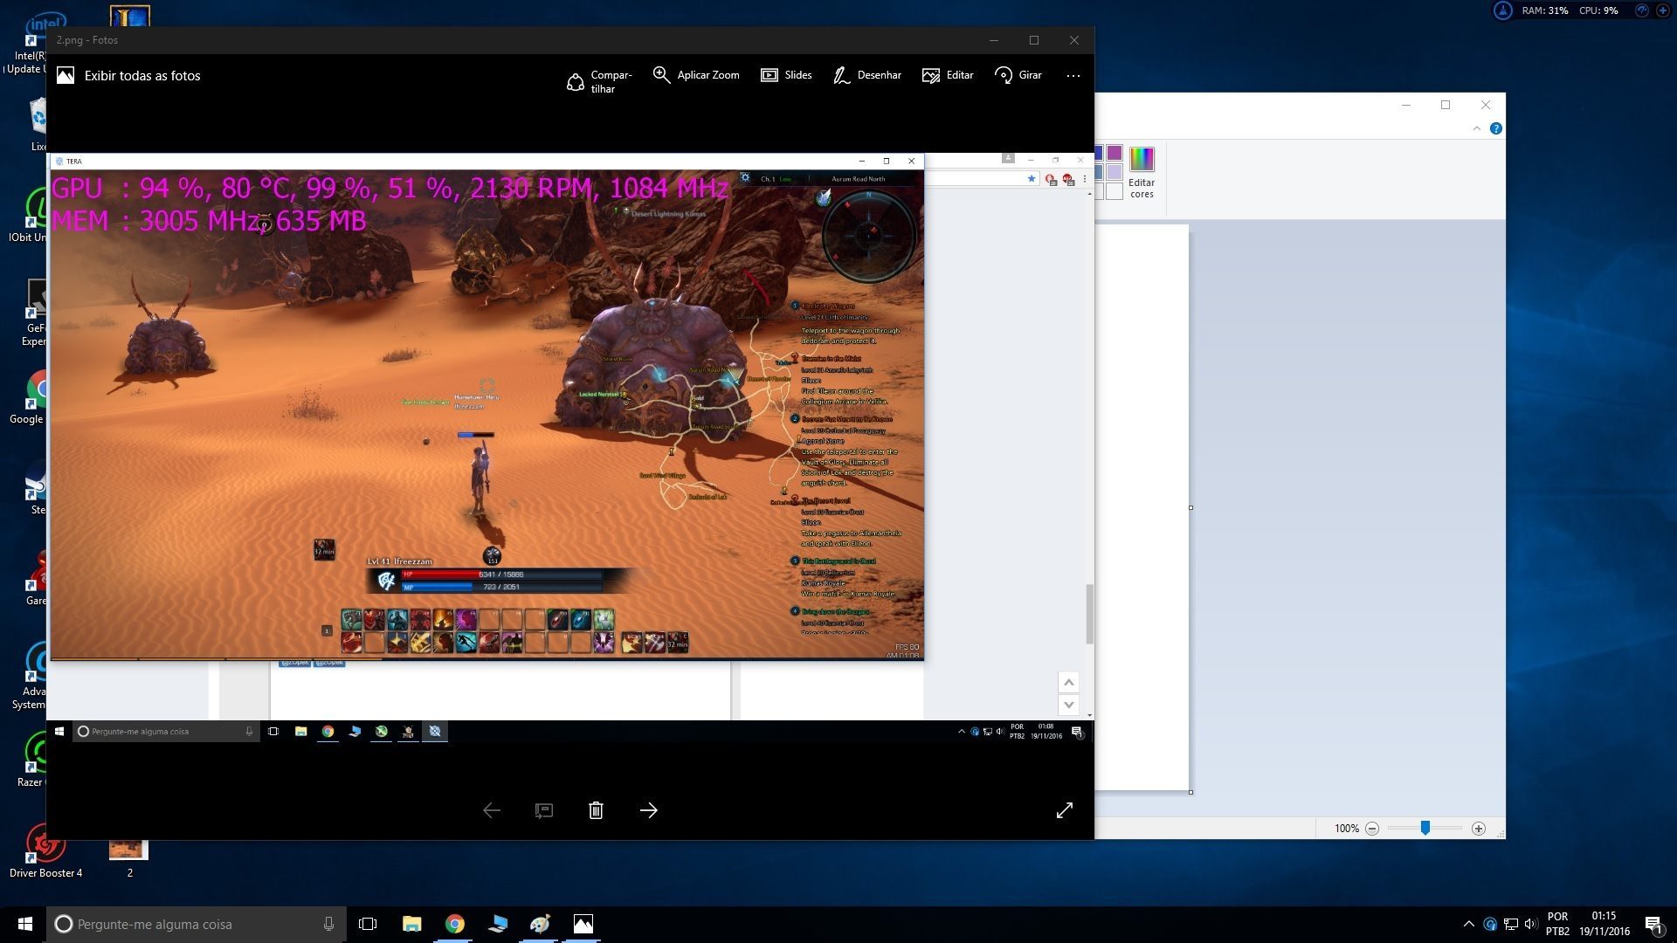Click the 'Pergunte-me alguma coisa' search box
The height and width of the screenshot is (943, 1677).
pyautogui.click(x=196, y=924)
